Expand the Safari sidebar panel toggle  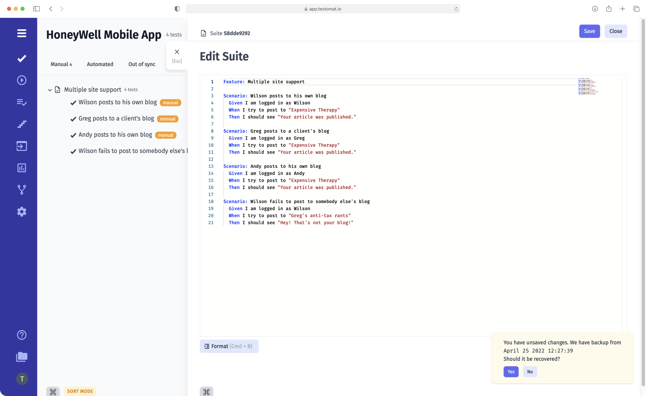(x=36, y=9)
